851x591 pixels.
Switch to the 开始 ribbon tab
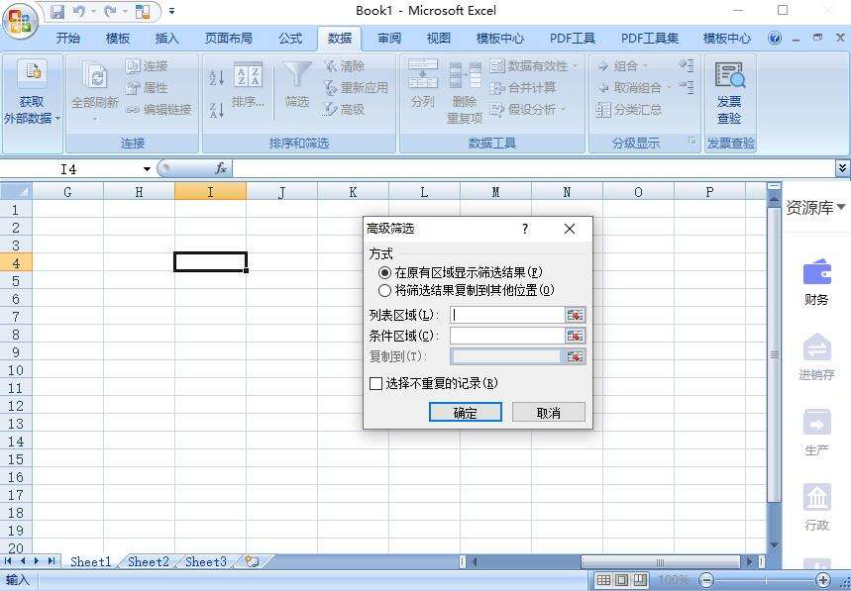point(68,38)
